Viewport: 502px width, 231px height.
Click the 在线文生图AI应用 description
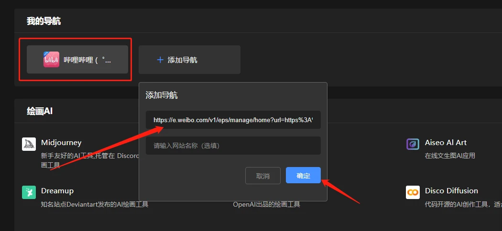coord(450,156)
